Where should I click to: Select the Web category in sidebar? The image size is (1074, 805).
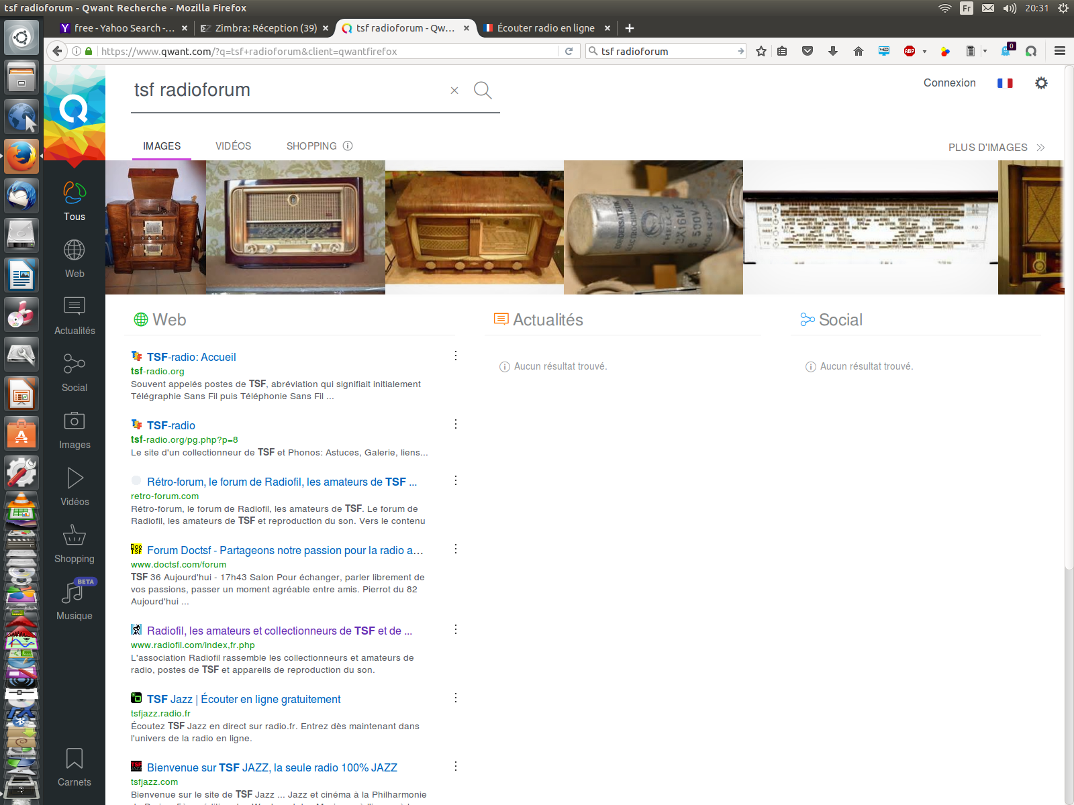click(x=75, y=258)
